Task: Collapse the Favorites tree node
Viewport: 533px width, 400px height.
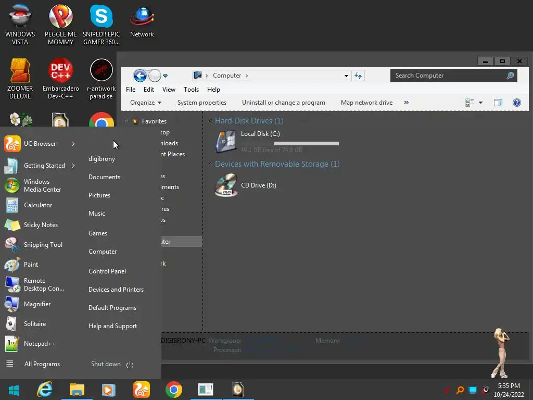Action: (127, 121)
